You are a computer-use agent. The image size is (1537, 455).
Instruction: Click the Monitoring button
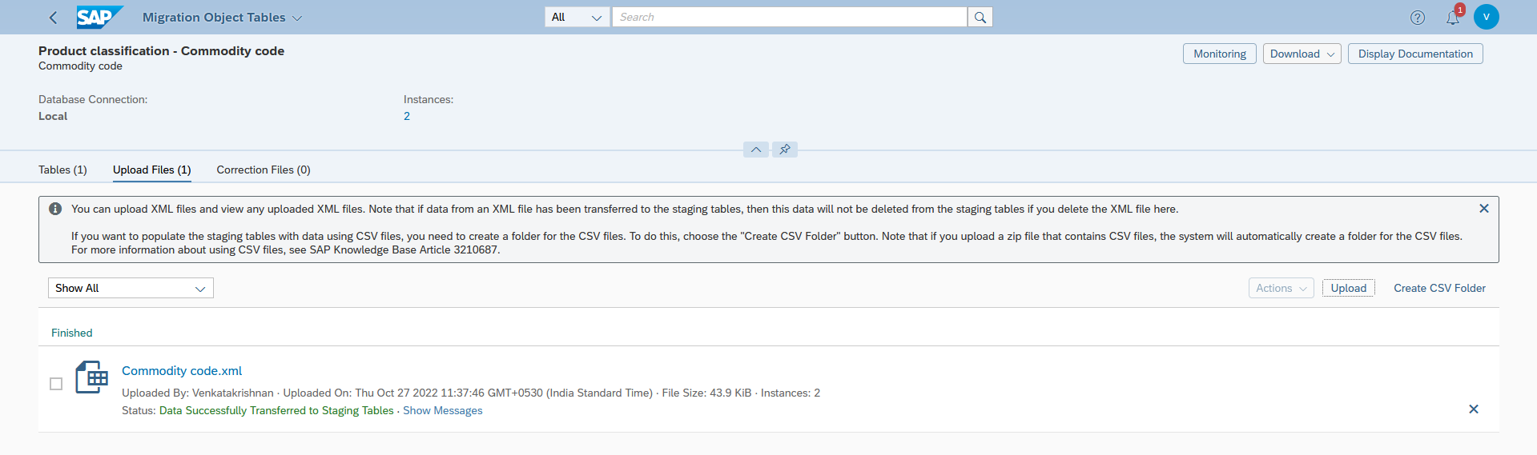pos(1219,54)
